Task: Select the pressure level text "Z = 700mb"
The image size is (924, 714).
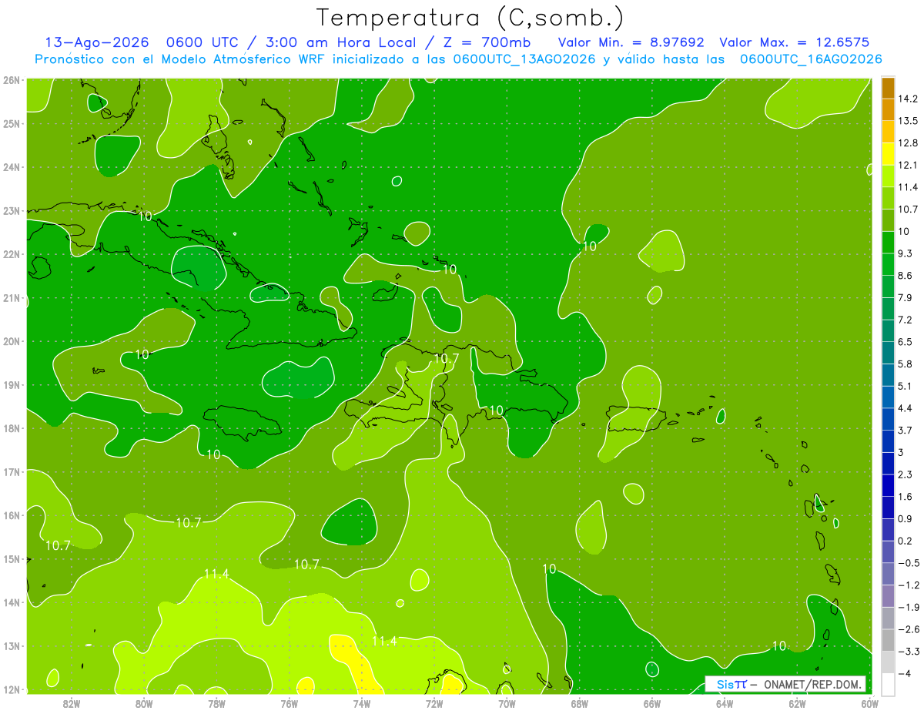Action: point(487,42)
